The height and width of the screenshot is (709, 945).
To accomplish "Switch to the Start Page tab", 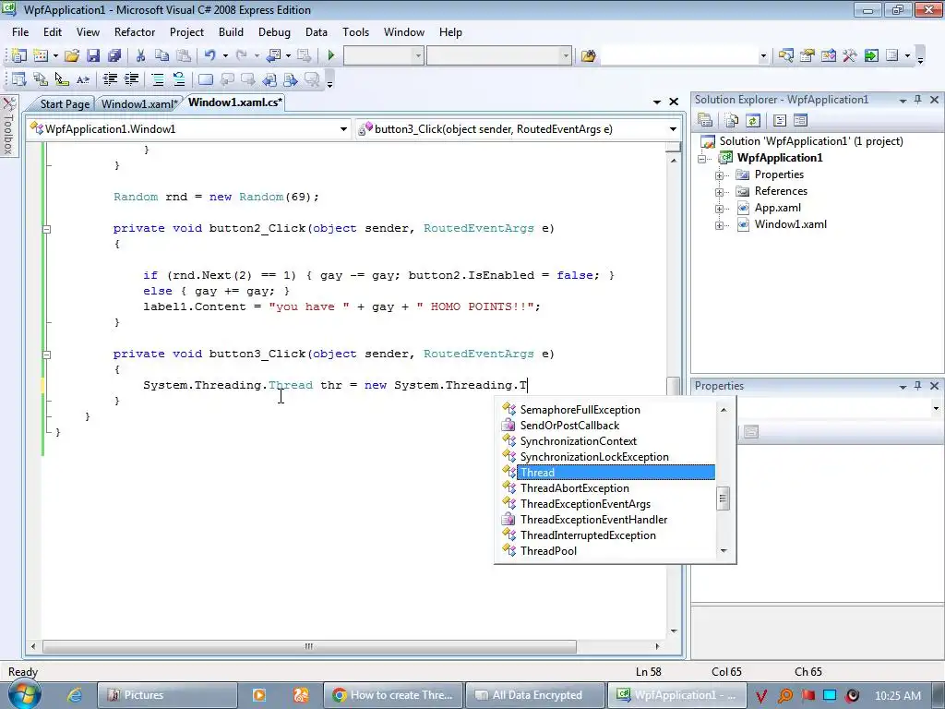I will [65, 103].
